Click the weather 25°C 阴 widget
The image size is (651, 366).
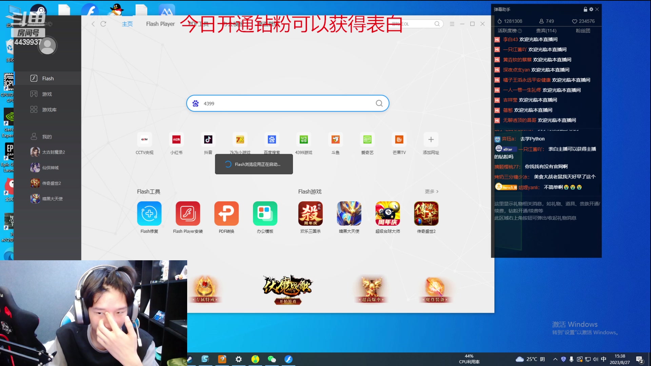[x=530, y=359]
